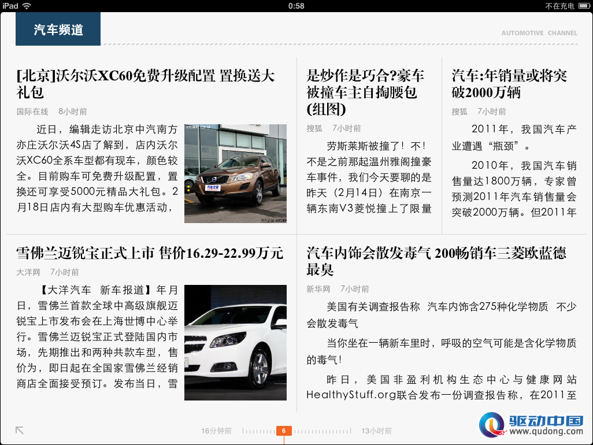Tap the Wi-Fi status icon

coord(27,6)
